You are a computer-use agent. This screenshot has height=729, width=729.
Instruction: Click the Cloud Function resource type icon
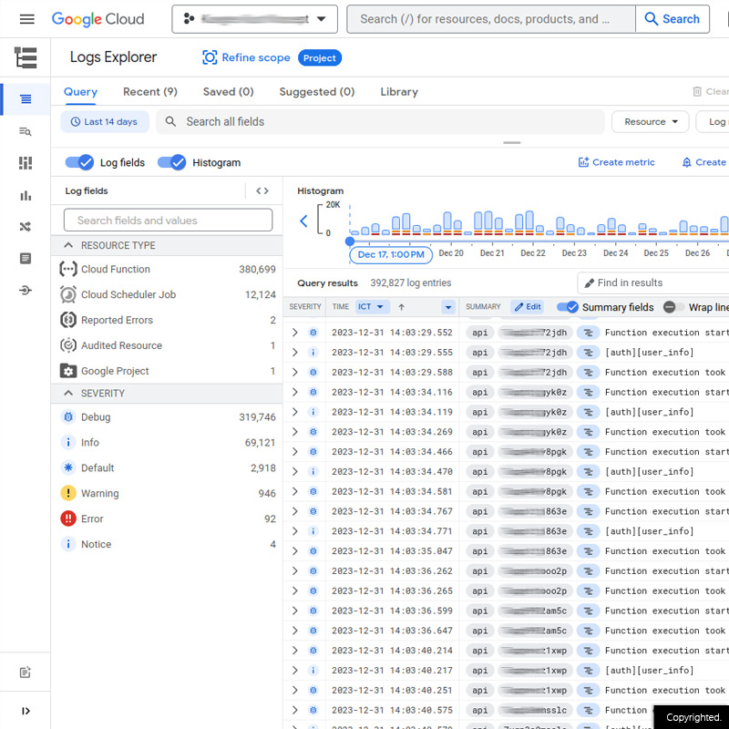tap(67, 270)
